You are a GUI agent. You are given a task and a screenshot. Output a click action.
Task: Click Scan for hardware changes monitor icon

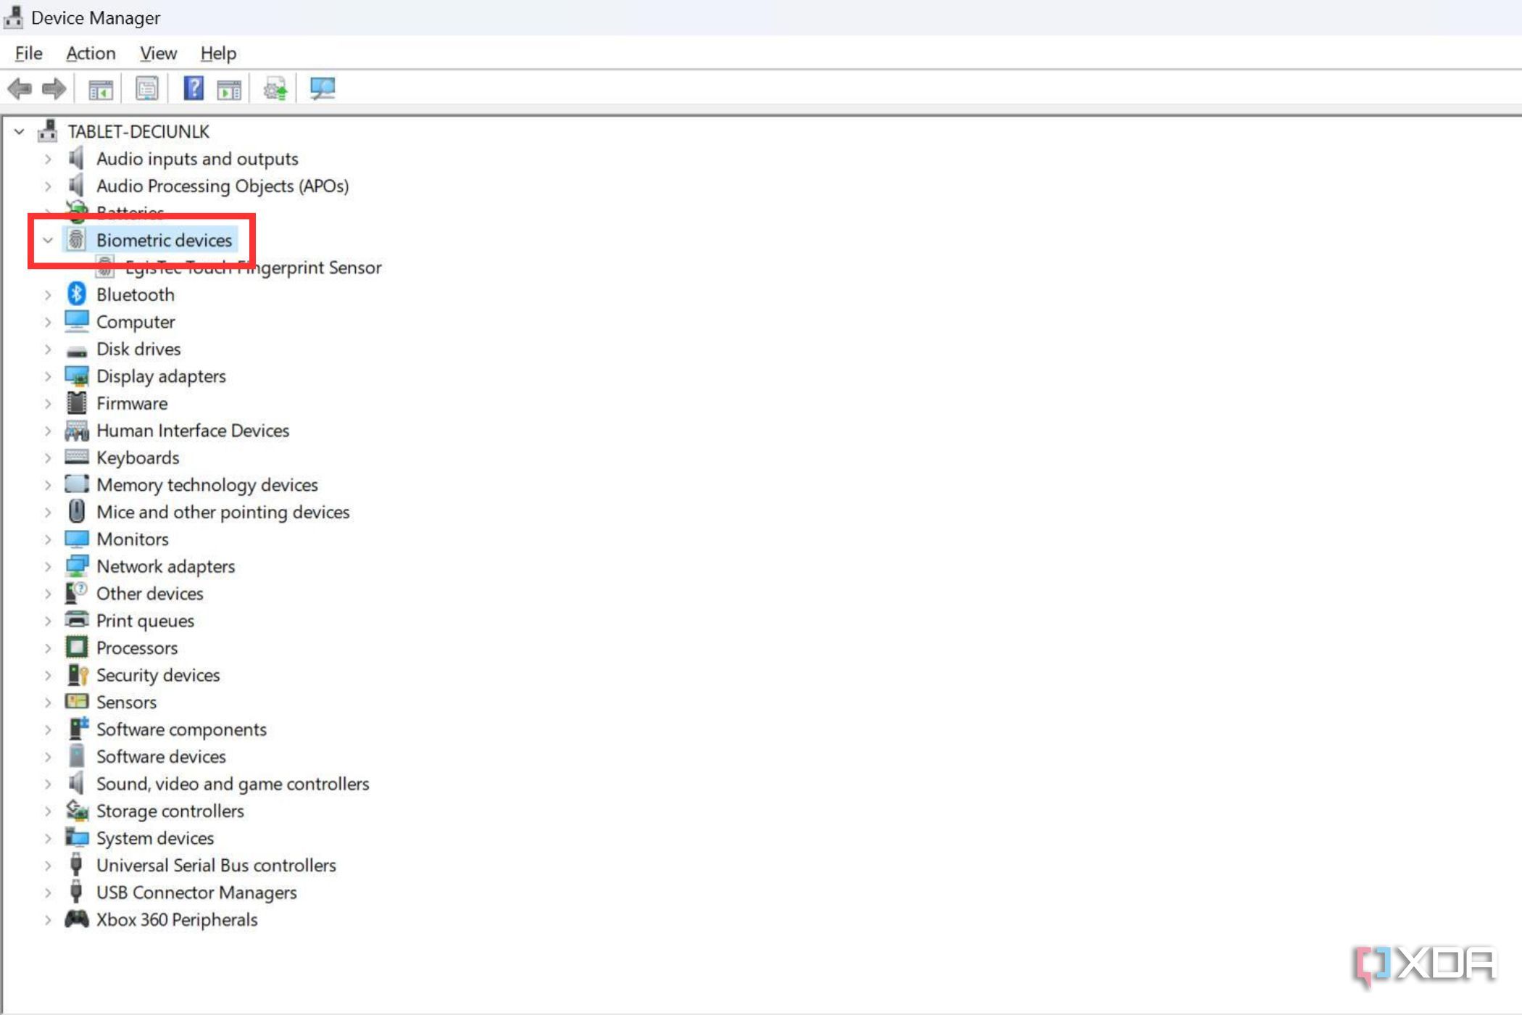pos(323,89)
